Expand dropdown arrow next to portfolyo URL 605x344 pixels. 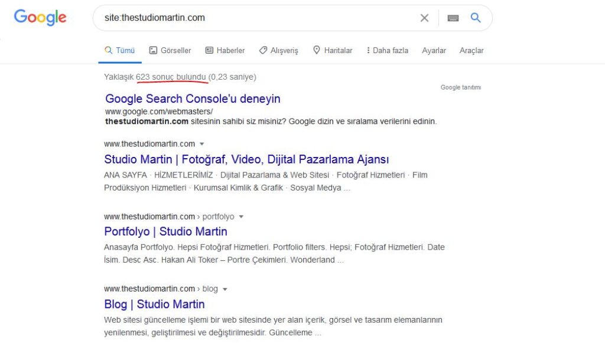coord(241,217)
